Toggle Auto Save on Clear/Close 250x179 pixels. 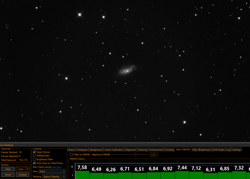coord(34,163)
